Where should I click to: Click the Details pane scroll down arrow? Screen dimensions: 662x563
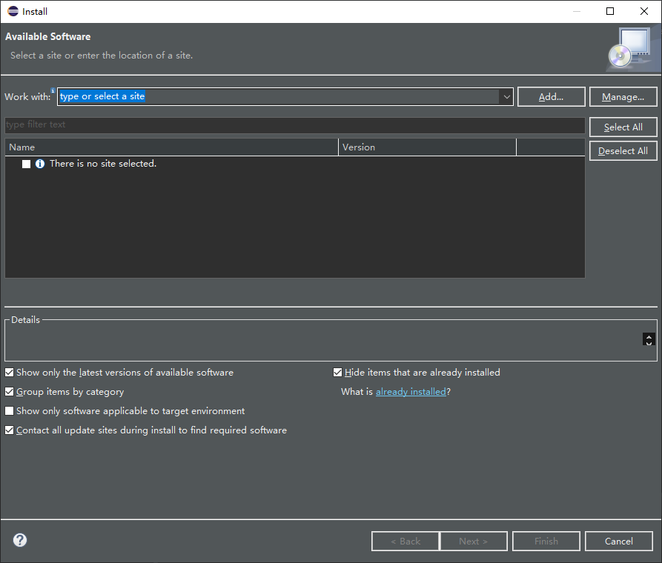649,343
